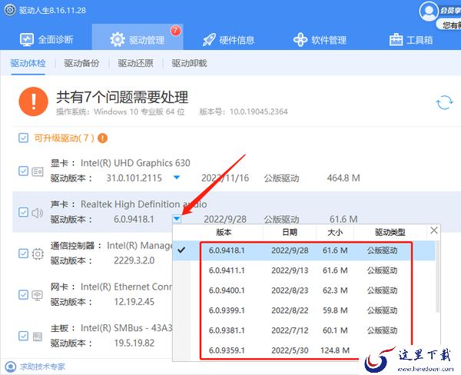461x375 pixels.
Task: Click the orange warning exclamation circle
Action: [x=34, y=101]
